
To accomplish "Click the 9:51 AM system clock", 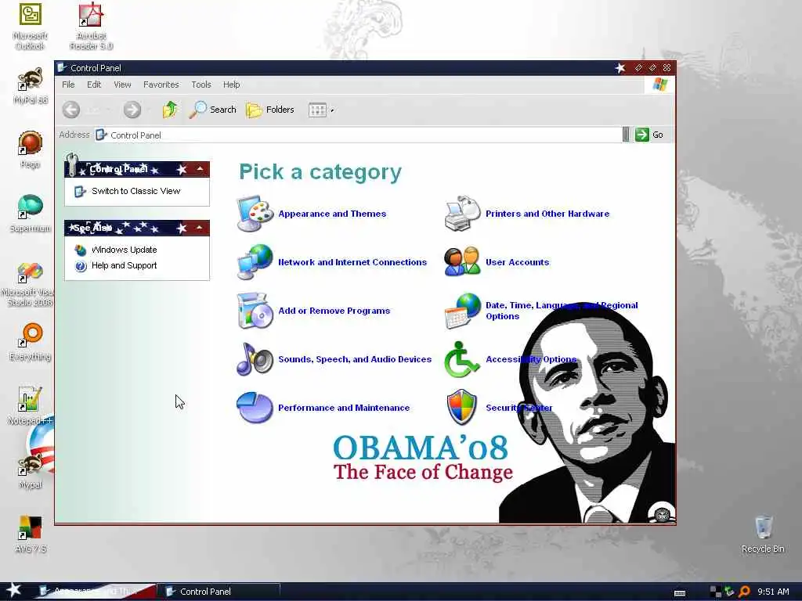I will tap(773, 592).
